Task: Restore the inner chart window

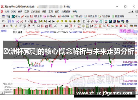Action: 132,12
